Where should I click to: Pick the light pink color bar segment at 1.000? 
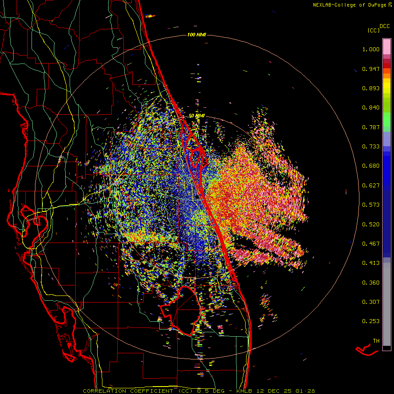coord(387,47)
